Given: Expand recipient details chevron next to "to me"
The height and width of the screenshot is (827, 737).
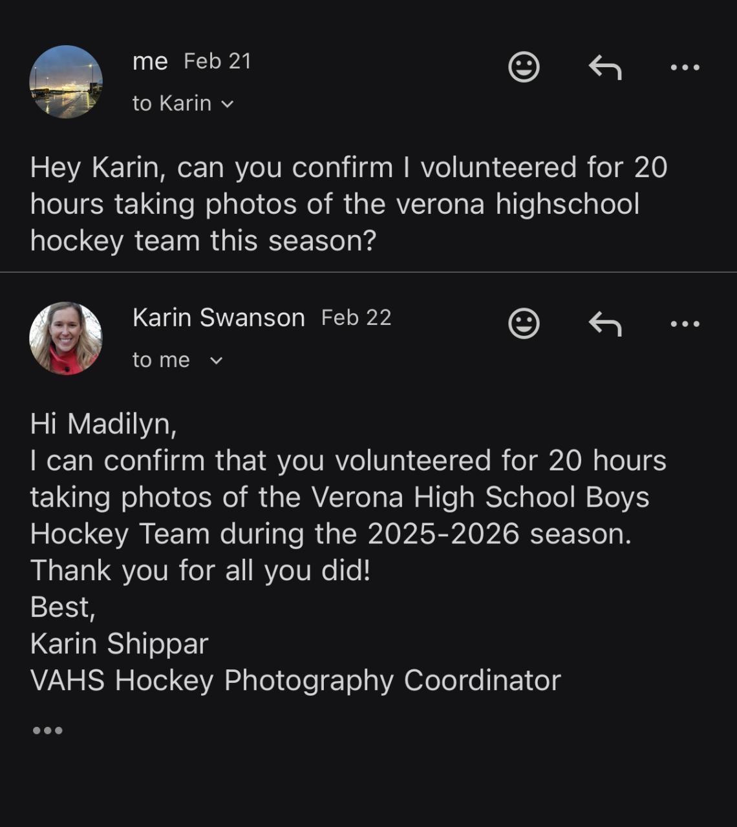Looking at the screenshot, I should pyautogui.click(x=217, y=361).
